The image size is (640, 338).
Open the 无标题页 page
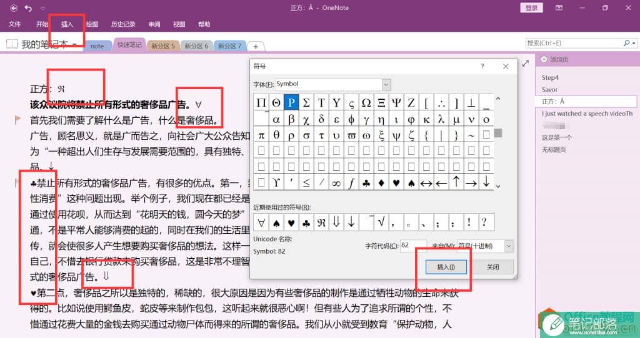(x=554, y=150)
